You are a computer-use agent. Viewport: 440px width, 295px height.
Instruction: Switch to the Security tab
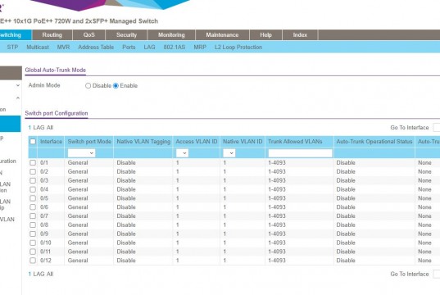(x=126, y=35)
